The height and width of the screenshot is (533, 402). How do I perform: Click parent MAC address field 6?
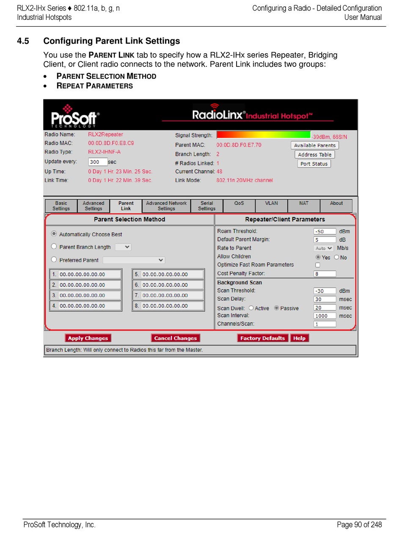(x=172, y=285)
